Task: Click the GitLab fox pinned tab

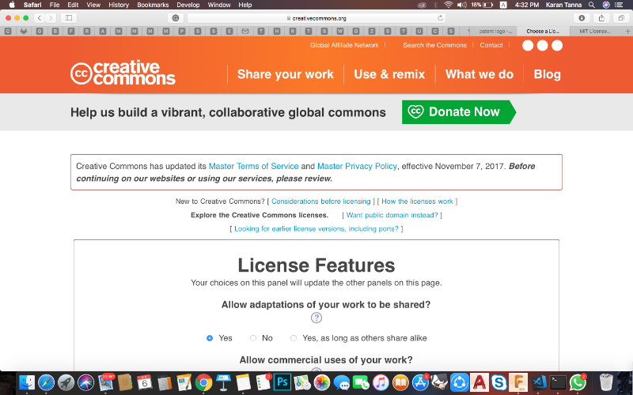Action: click(x=24, y=31)
